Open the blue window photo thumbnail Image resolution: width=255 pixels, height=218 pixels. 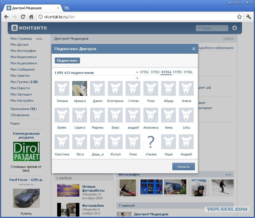(151, 187)
